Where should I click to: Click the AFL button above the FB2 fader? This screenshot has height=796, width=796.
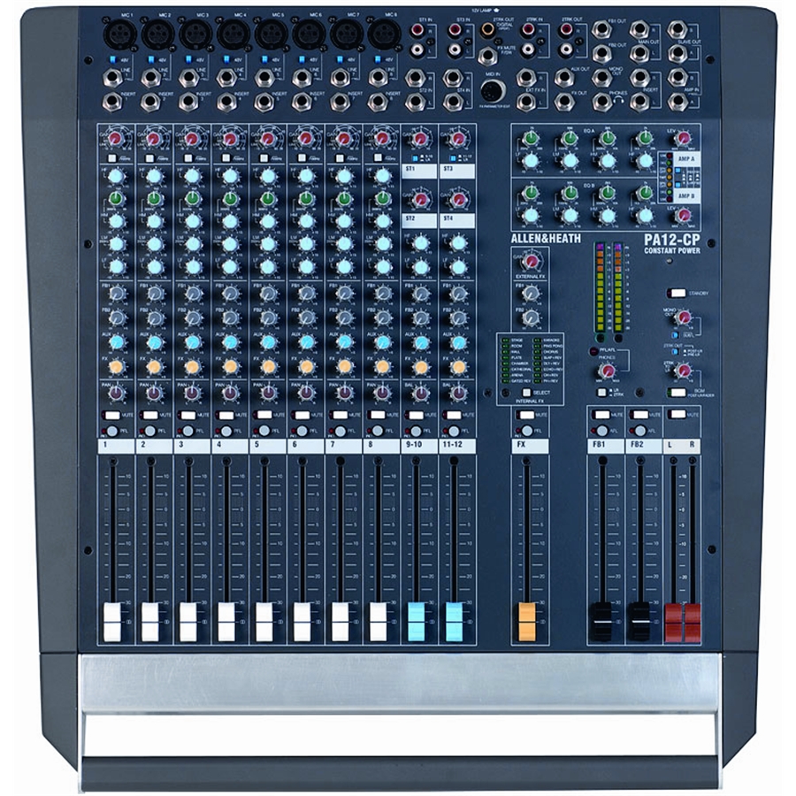(x=640, y=431)
